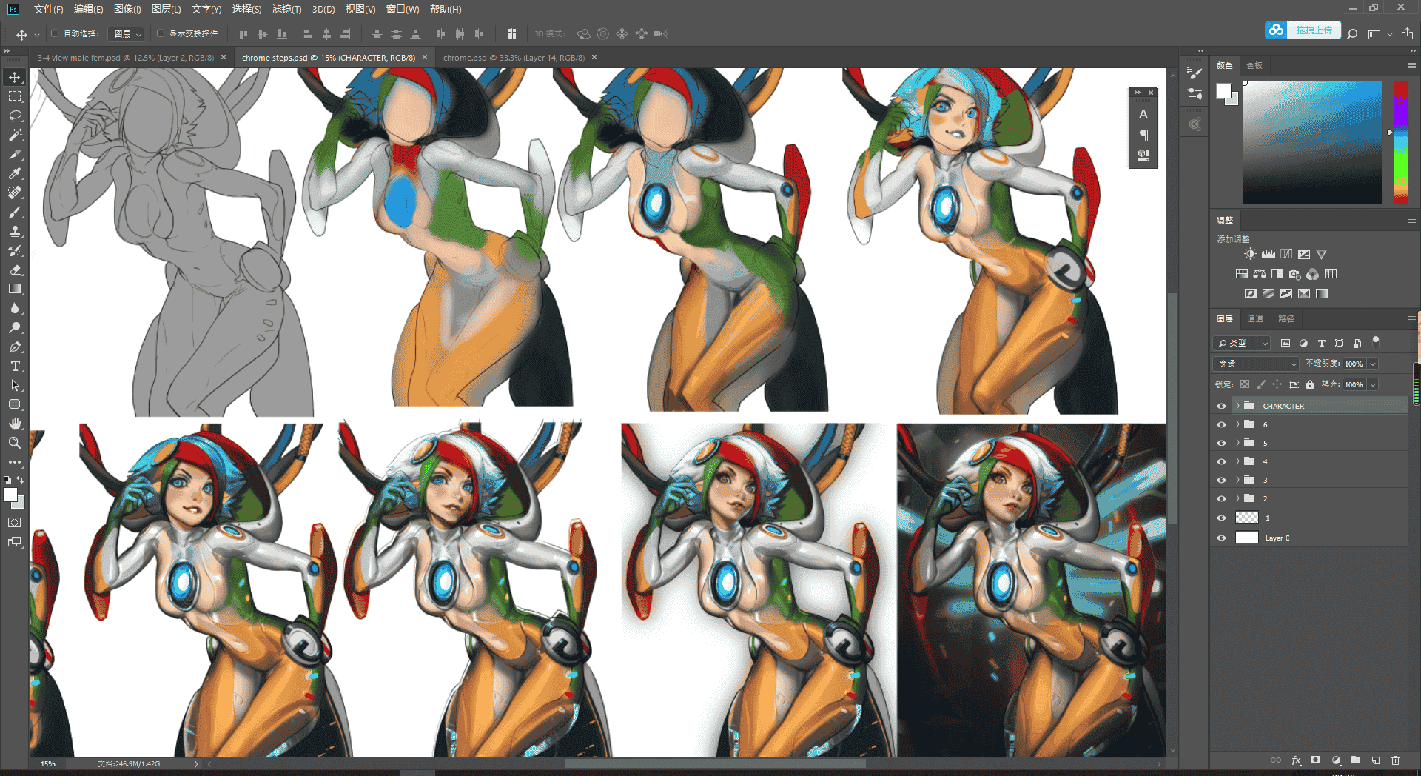The image size is (1421, 776).
Task: Delete layer with trash icon
Action: [x=1395, y=760]
